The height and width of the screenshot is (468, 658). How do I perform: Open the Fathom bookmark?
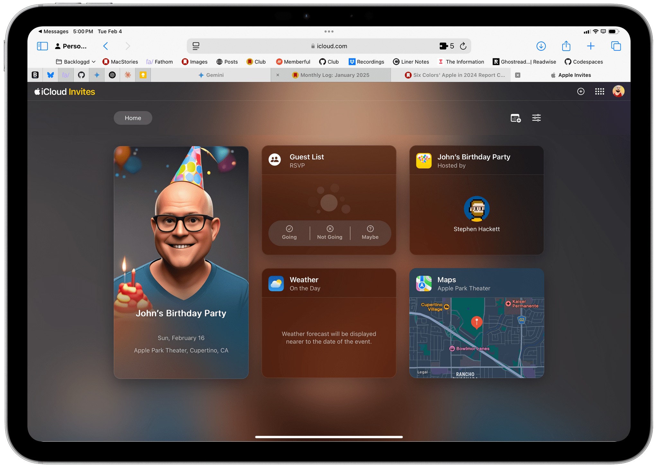(x=159, y=62)
